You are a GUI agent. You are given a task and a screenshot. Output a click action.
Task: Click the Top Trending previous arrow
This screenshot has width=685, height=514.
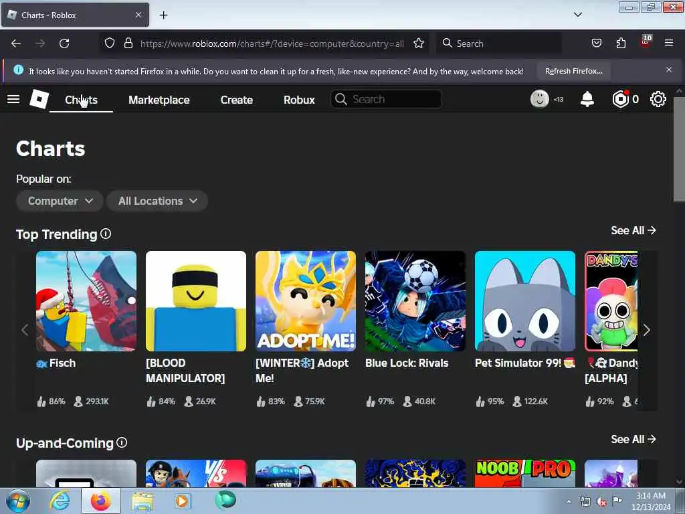pos(25,330)
